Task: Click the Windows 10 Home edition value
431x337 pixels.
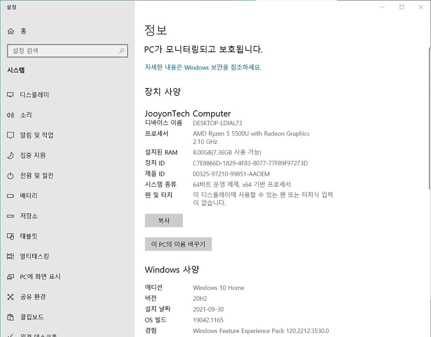Action: tap(218, 288)
